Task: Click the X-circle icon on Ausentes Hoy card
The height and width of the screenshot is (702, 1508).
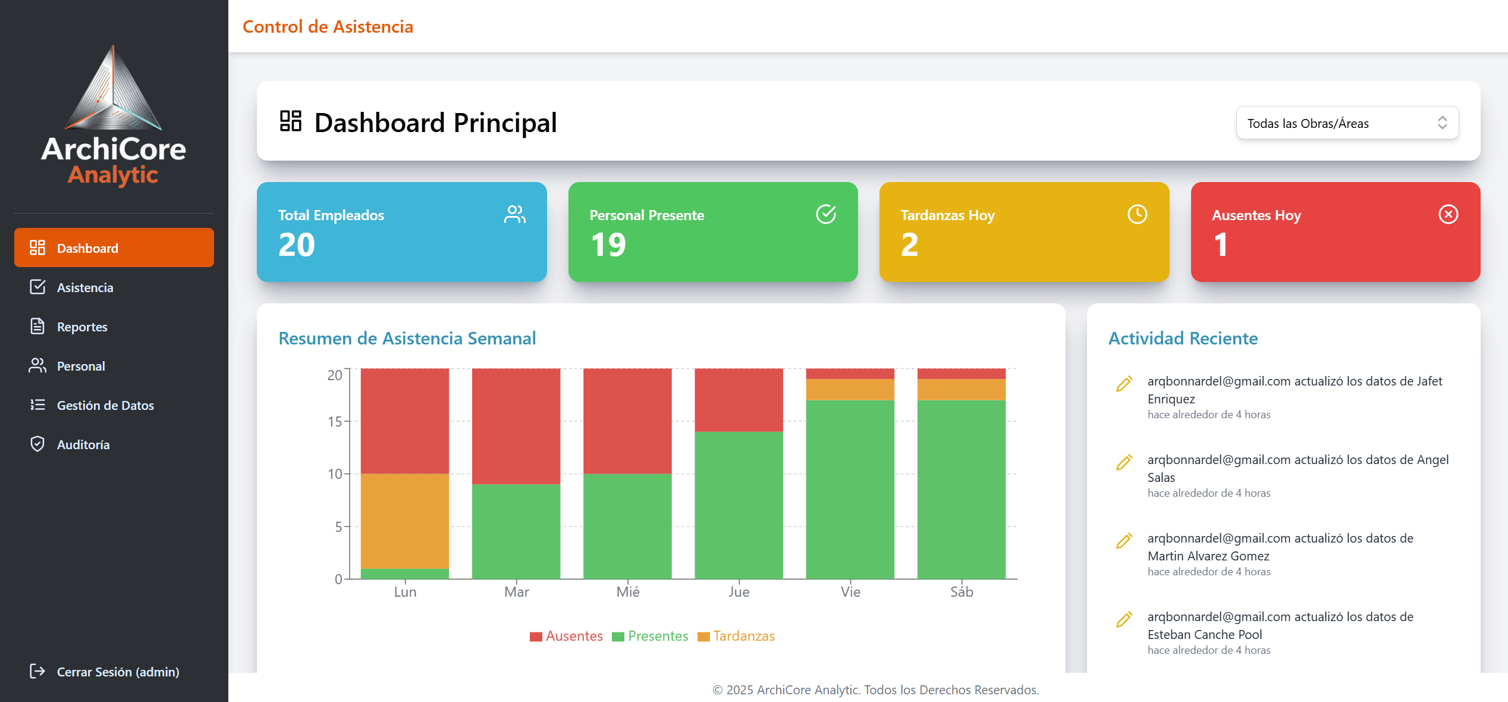Action: [1449, 214]
